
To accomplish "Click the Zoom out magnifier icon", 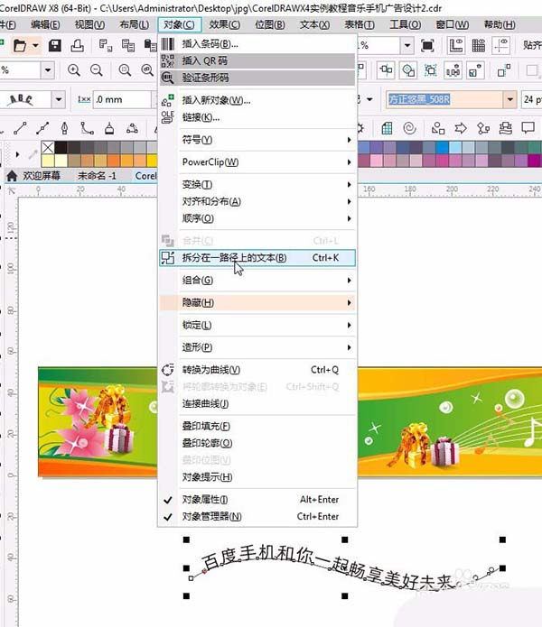I will point(97,70).
